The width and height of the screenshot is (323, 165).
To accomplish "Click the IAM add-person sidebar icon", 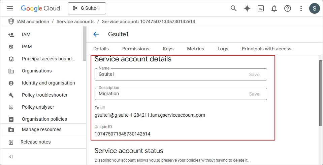I will (11, 35).
